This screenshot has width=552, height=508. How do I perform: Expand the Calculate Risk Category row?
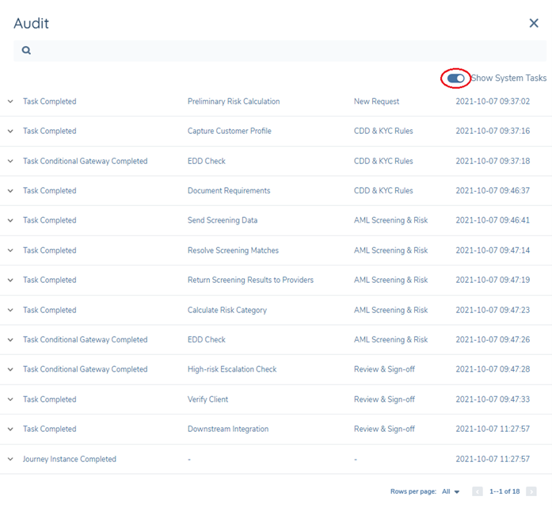pyautogui.click(x=10, y=310)
